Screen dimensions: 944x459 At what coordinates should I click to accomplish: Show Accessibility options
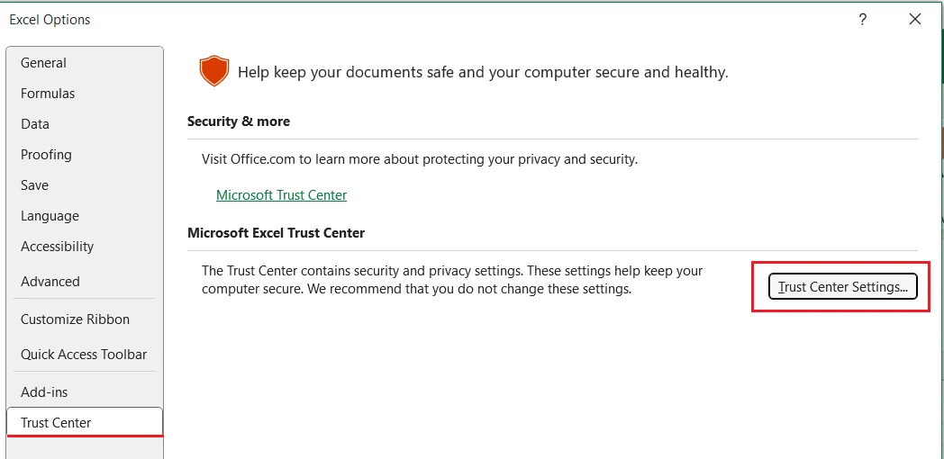(57, 247)
